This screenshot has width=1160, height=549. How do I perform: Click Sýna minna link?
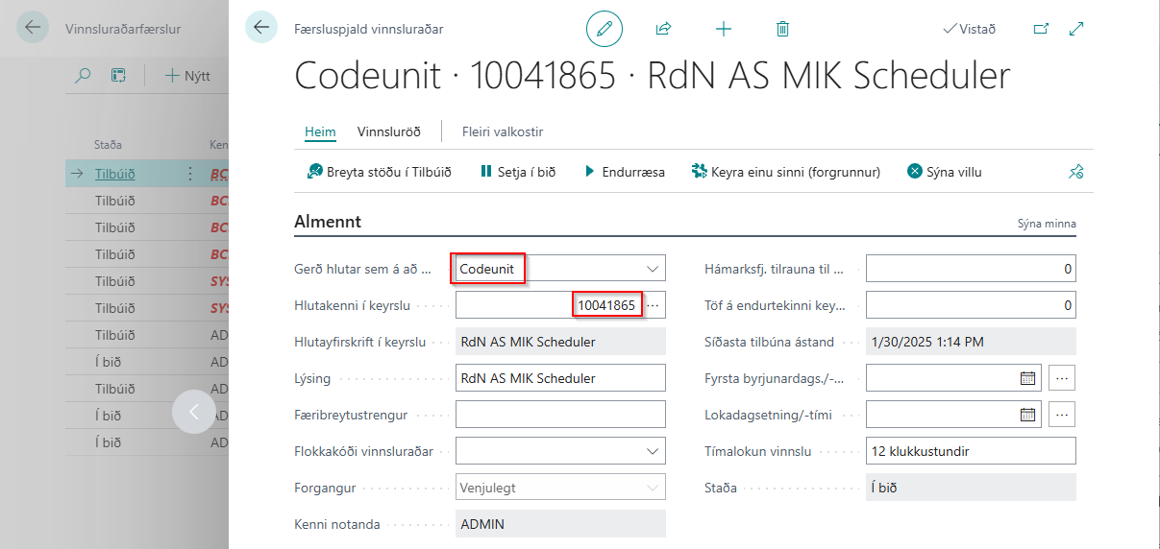[x=1047, y=224]
